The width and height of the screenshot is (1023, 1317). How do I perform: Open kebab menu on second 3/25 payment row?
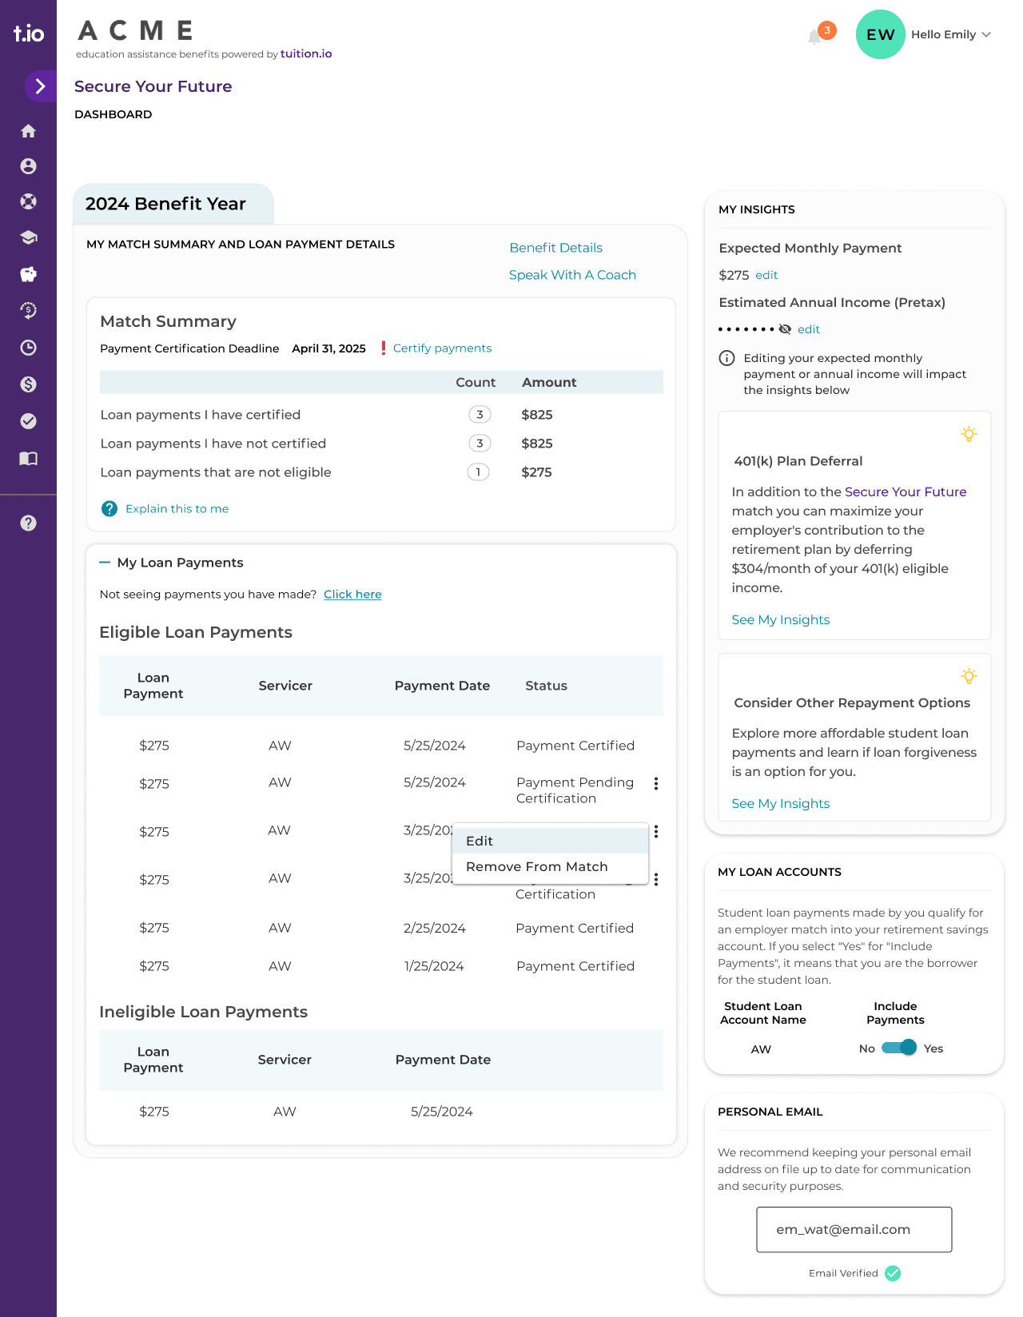click(656, 880)
